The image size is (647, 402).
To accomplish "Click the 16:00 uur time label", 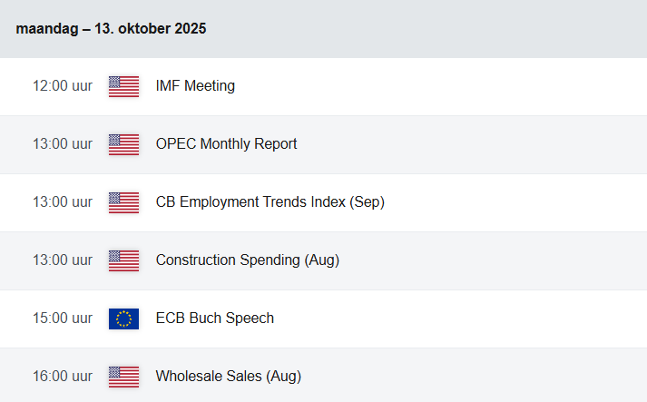I will (x=63, y=377).
